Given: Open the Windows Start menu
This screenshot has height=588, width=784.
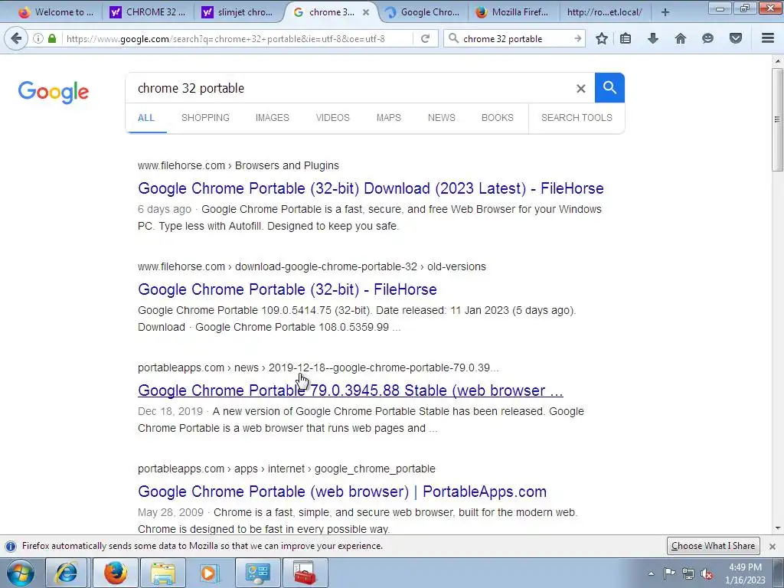Looking at the screenshot, I should 21,573.
